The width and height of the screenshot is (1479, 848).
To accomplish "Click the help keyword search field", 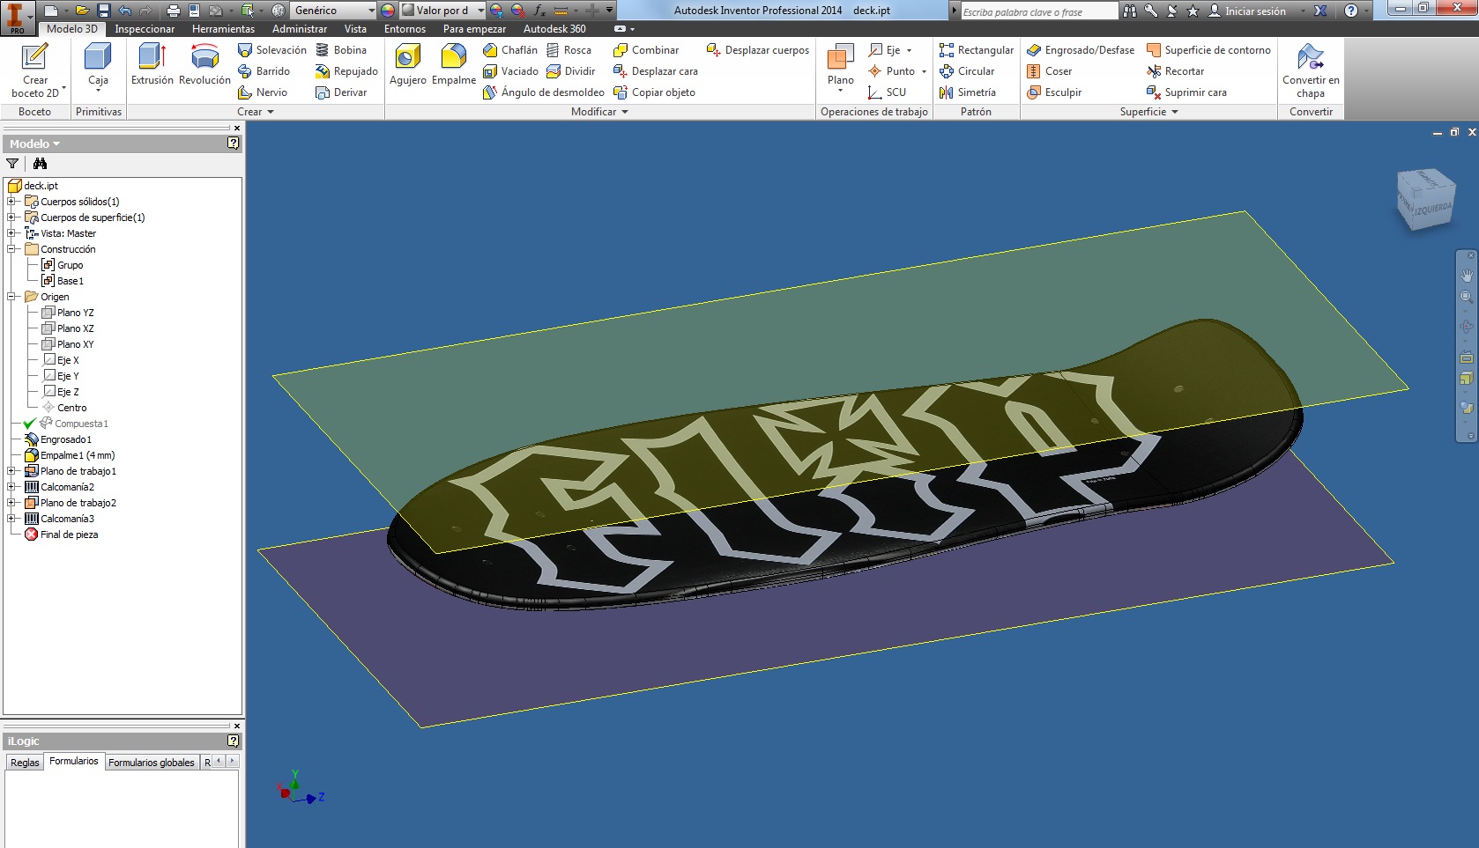I will tap(1038, 11).
